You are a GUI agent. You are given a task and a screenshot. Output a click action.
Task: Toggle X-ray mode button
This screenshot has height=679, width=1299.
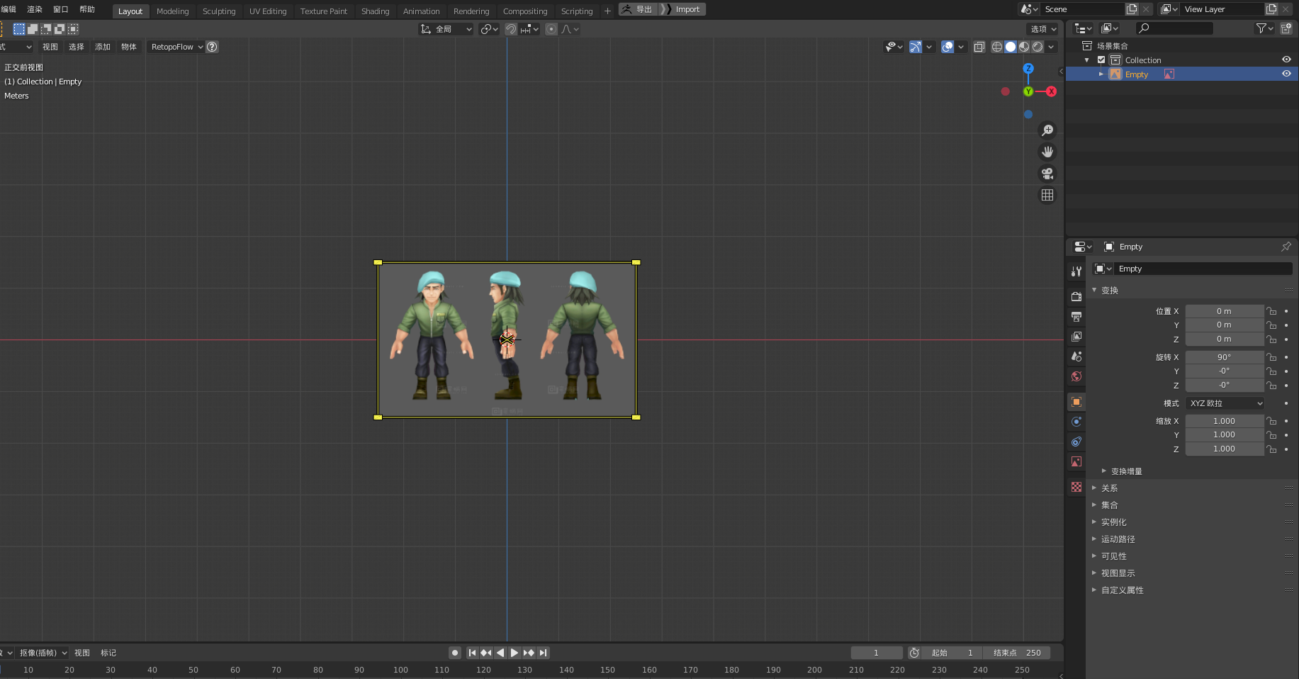(x=979, y=47)
